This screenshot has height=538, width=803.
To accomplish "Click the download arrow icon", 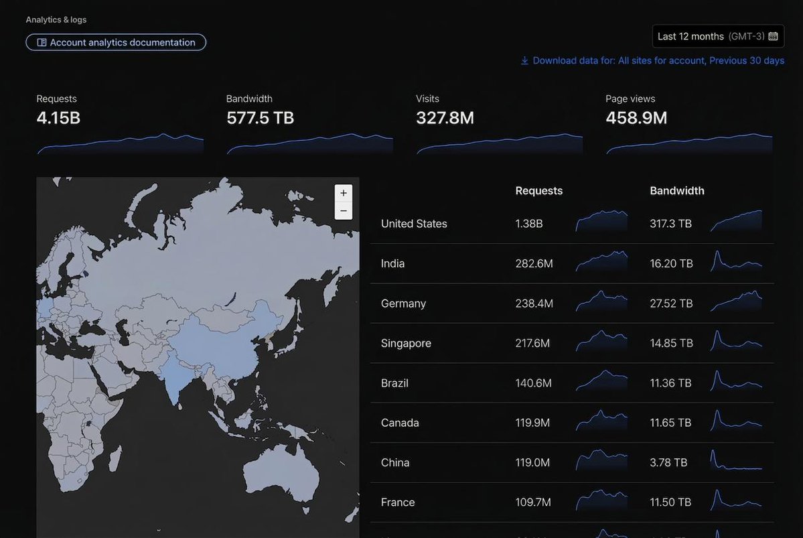I will [524, 60].
